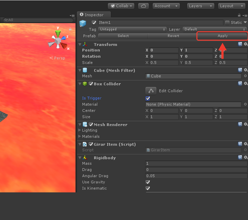Viewport: 248px width, 220px height.
Task: Collapse the Rigidbody component
Action: point(80,158)
